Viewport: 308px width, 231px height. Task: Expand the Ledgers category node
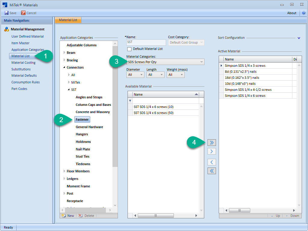tap(64, 179)
